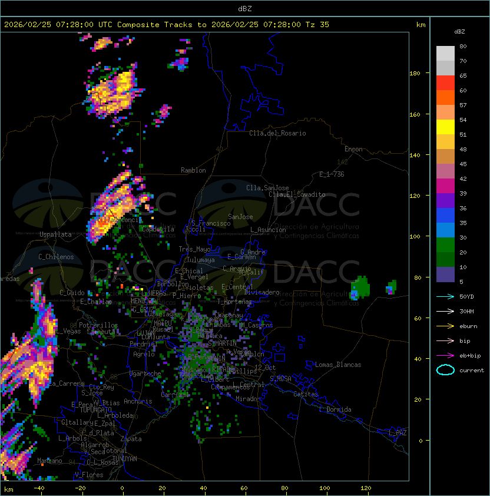Click the 180 km vertical axis tick
The image size is (490, 496).
point(415,74)
